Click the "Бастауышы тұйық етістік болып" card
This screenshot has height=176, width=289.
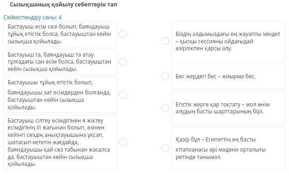(x=60, y=95)
